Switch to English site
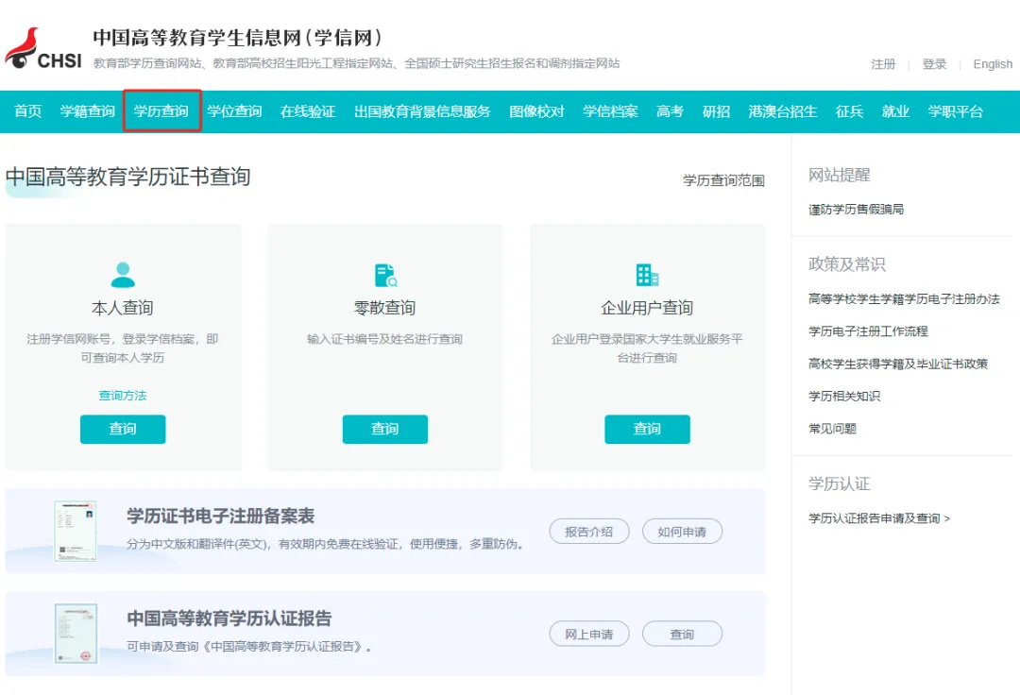The height and width of the screenshot is (695, 1020). 993,63
